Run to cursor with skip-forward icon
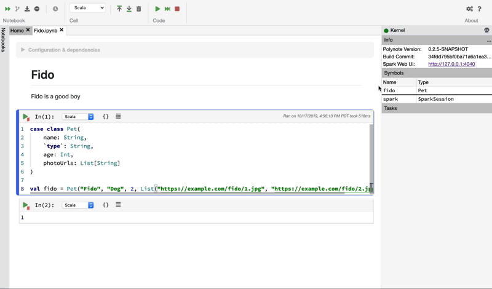 pos(167,9)
